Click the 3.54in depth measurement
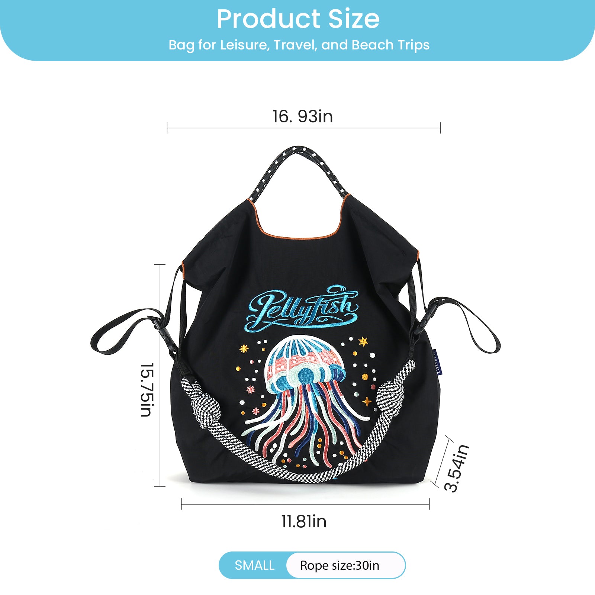 tap(457, 468)
